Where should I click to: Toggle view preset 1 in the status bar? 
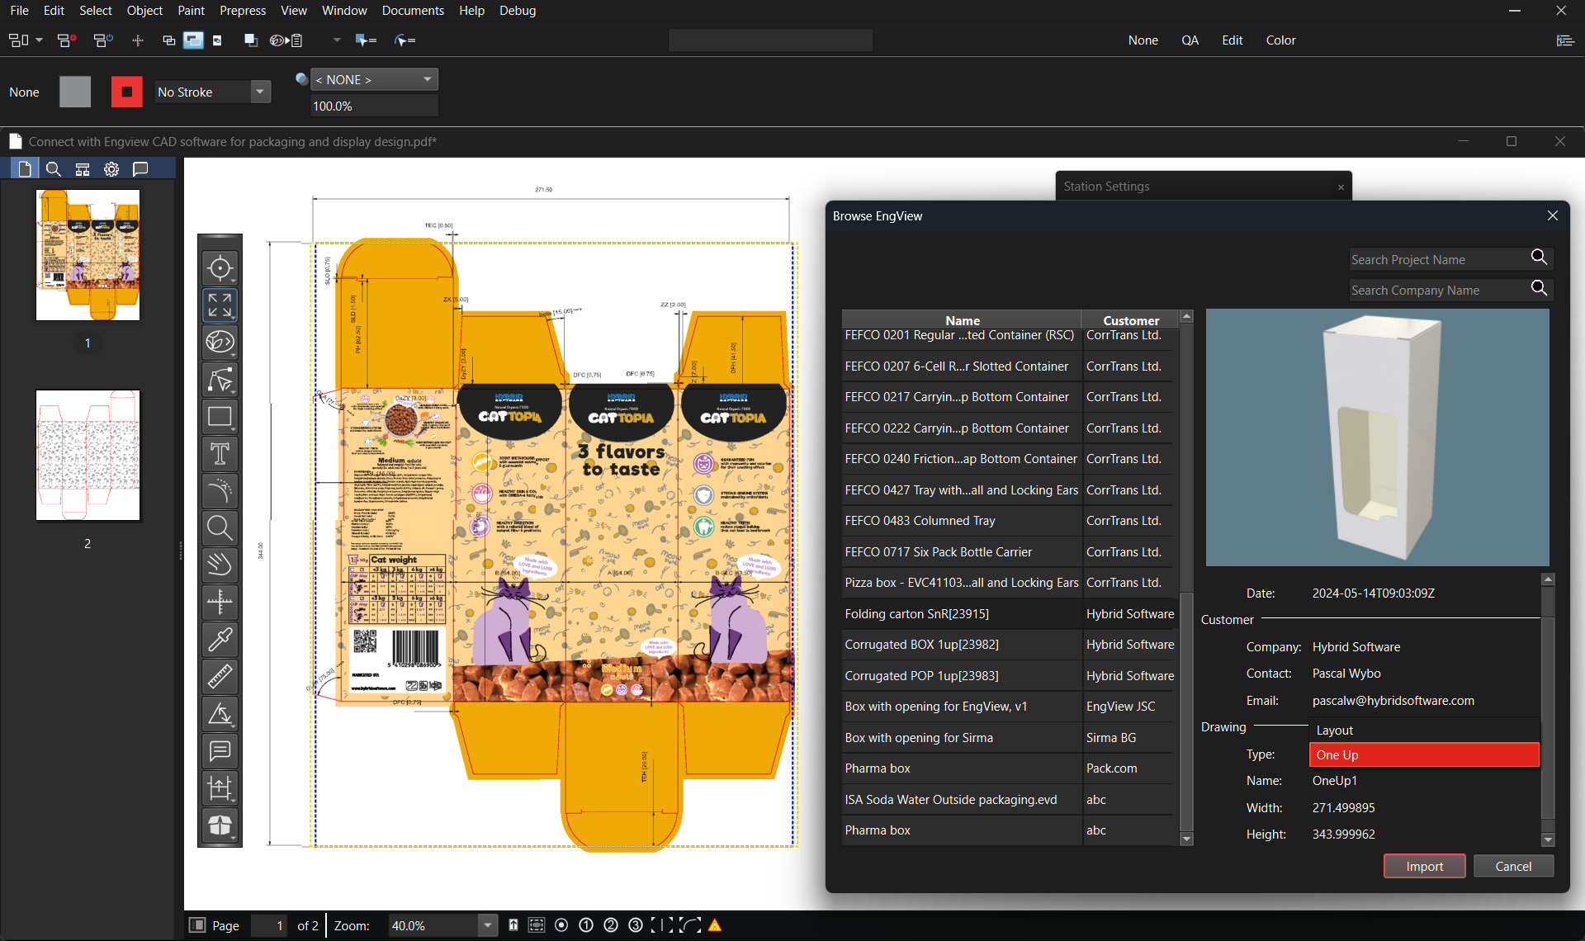586,925
